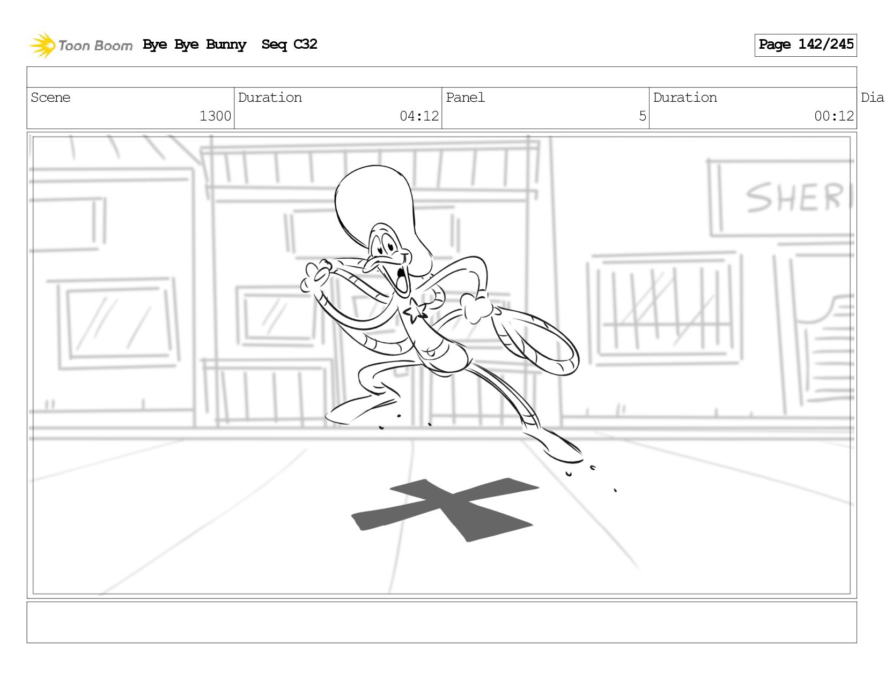This screenshot has height=683, width=885.
Task: Click the panel duration value 00:12
Action: [834, 116]
